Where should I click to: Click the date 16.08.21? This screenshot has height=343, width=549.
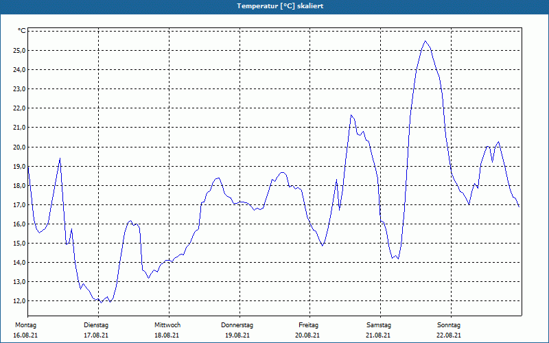(25, 335)
